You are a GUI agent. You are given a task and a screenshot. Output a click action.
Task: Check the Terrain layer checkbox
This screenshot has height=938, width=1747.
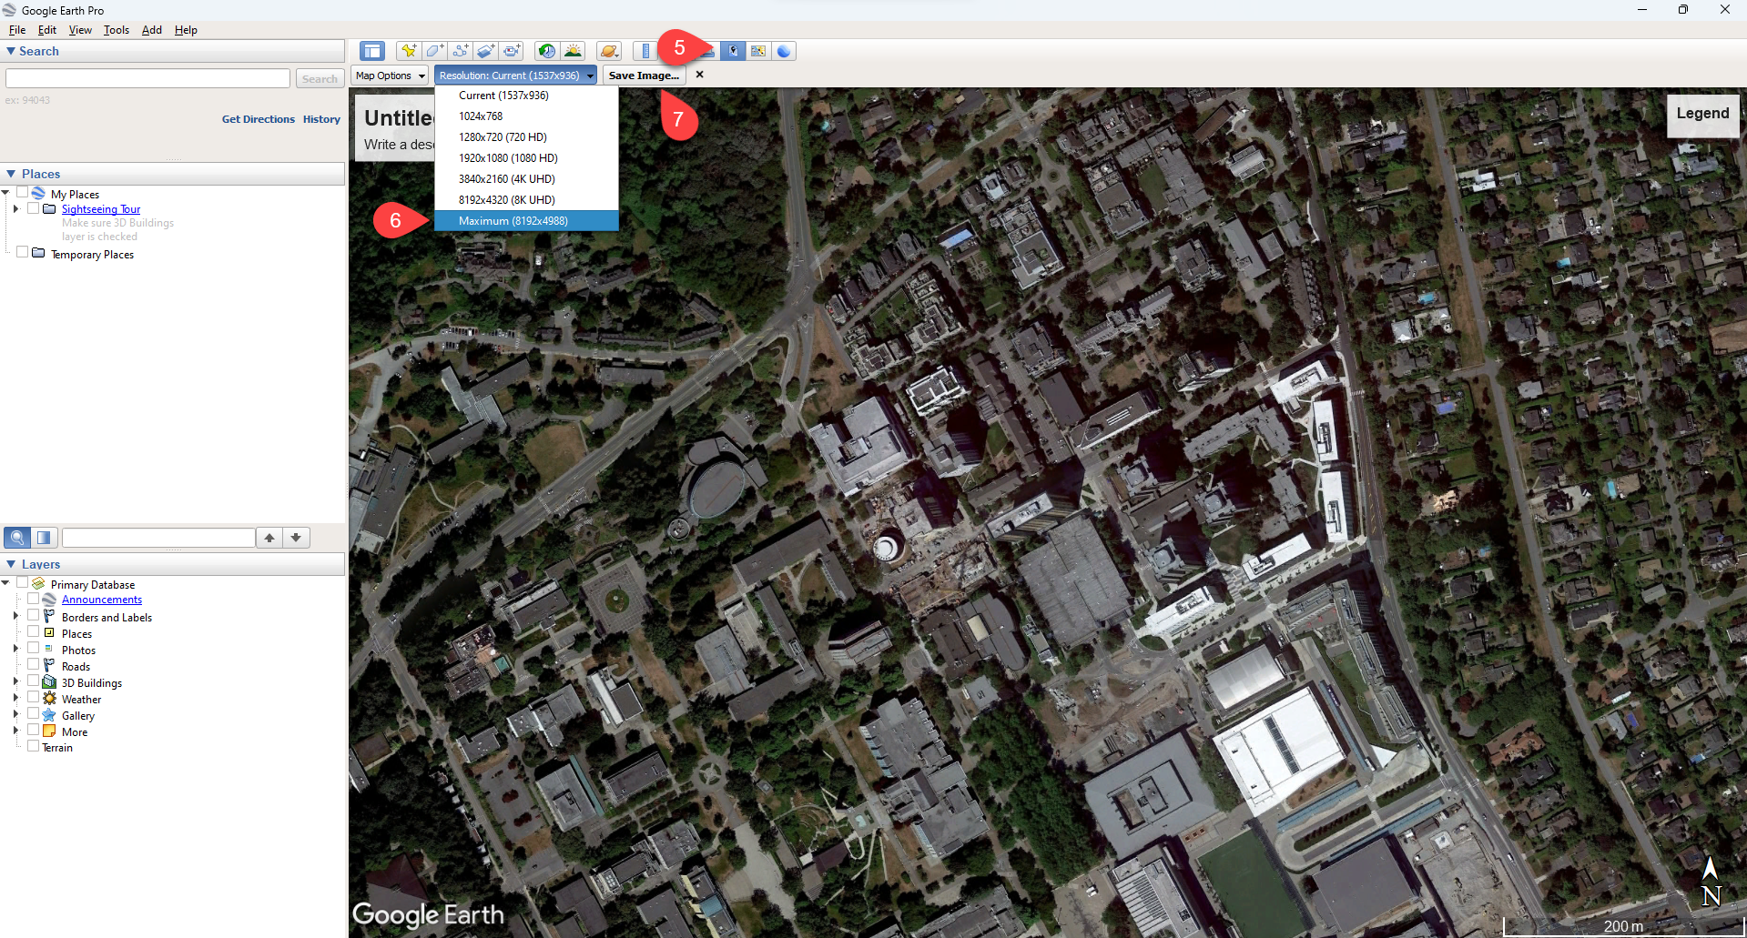pyautogui.click(x=34, y=746)
